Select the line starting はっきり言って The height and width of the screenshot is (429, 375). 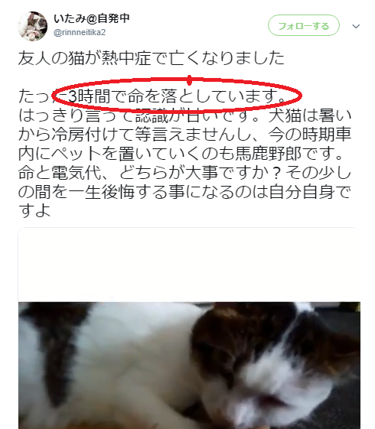184,115
